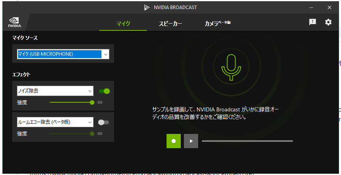Click the エフェクト heading text
The height and width of the screenshot is (175, 341).
click(x=21, y=74)
